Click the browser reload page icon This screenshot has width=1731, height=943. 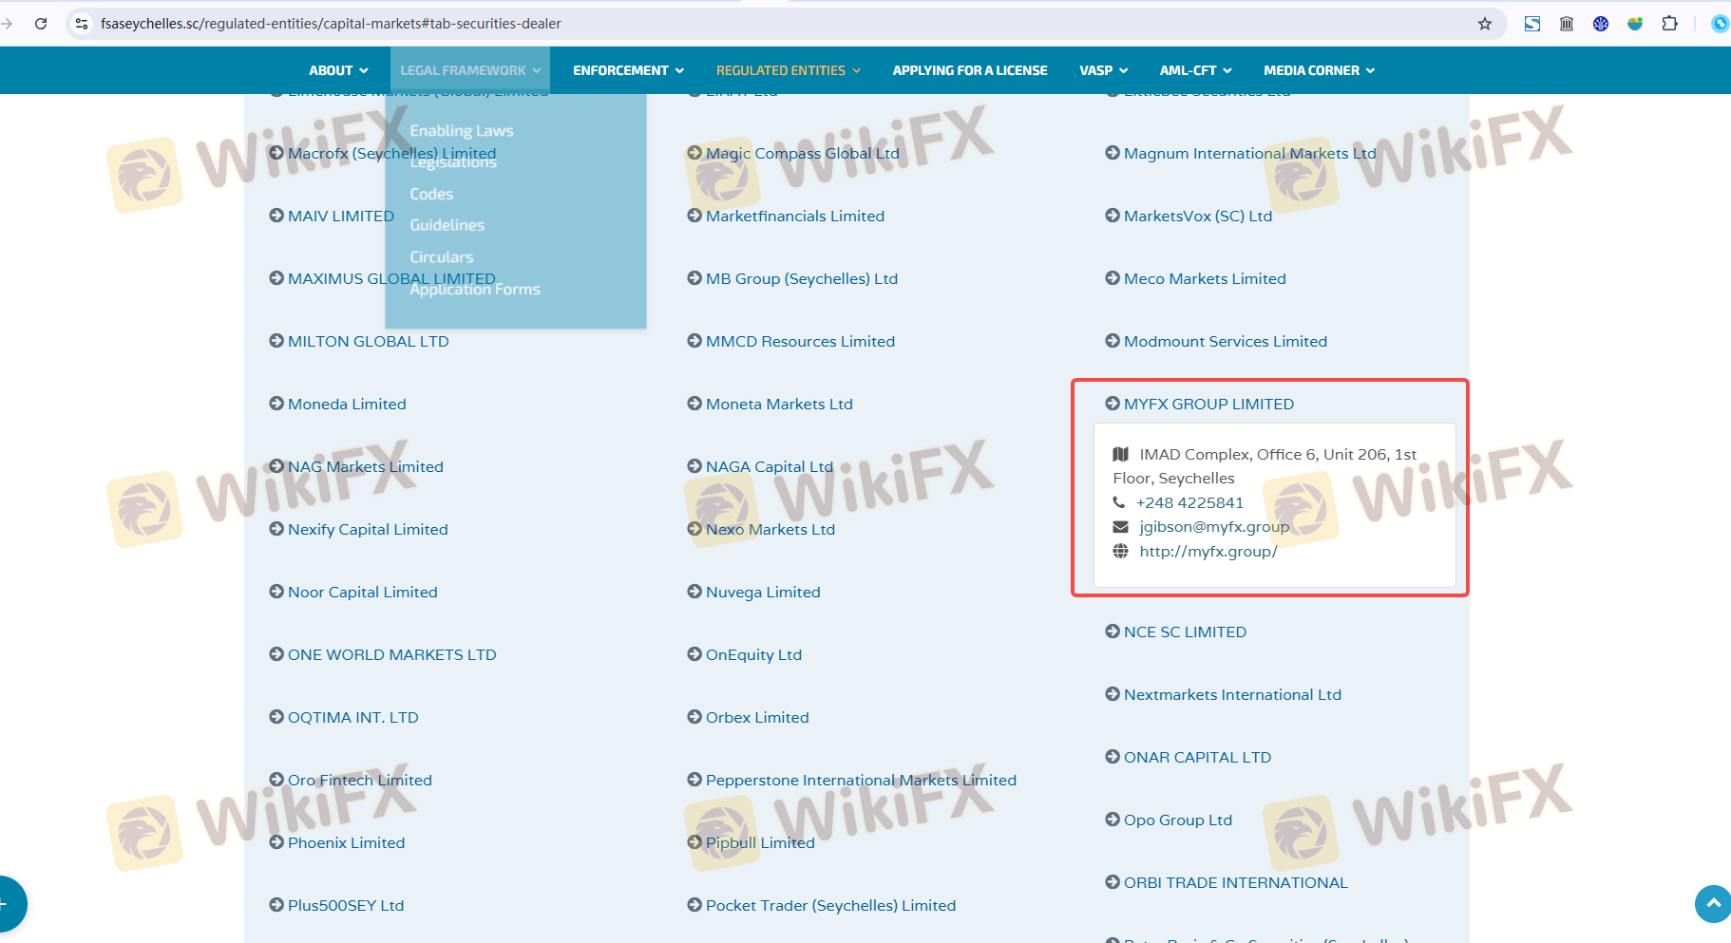pos(41,24)
